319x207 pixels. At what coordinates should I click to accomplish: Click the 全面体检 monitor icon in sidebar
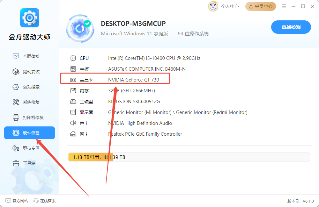coord(16,56)
